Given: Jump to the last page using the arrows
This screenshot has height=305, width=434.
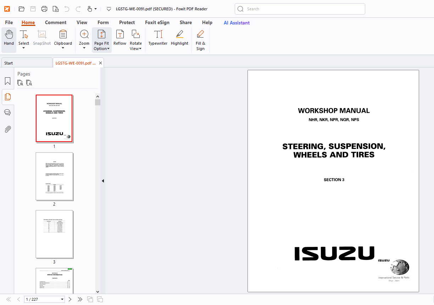Looking at the screenshot, I should [x=80, y=299].
